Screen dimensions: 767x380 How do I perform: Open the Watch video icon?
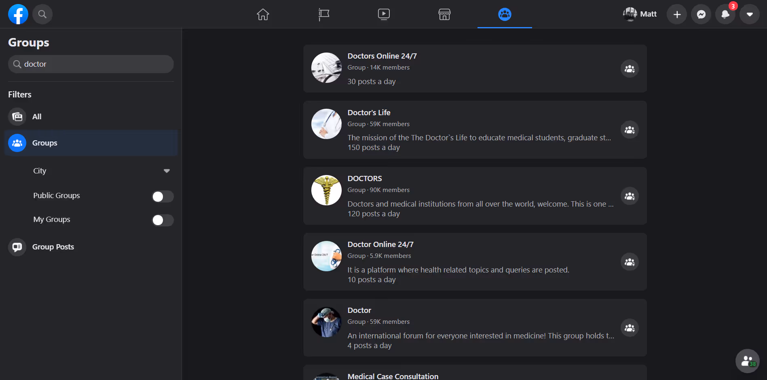tap(384, 14)
